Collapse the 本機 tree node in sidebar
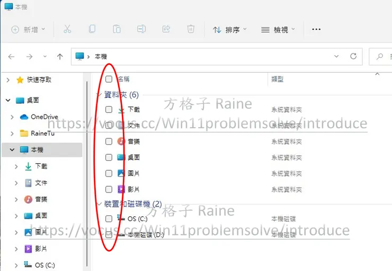Screen dimensions: 392x271 point(12,150)
